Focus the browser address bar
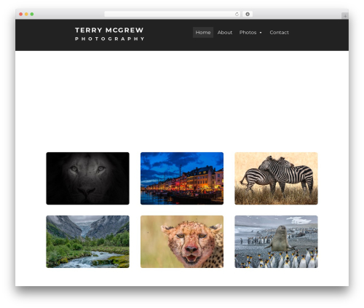Viewport: 364px width, 308px height. click(x=173, y=15)
